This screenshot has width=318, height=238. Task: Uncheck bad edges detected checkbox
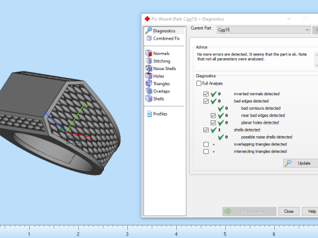tap(206, 101)
